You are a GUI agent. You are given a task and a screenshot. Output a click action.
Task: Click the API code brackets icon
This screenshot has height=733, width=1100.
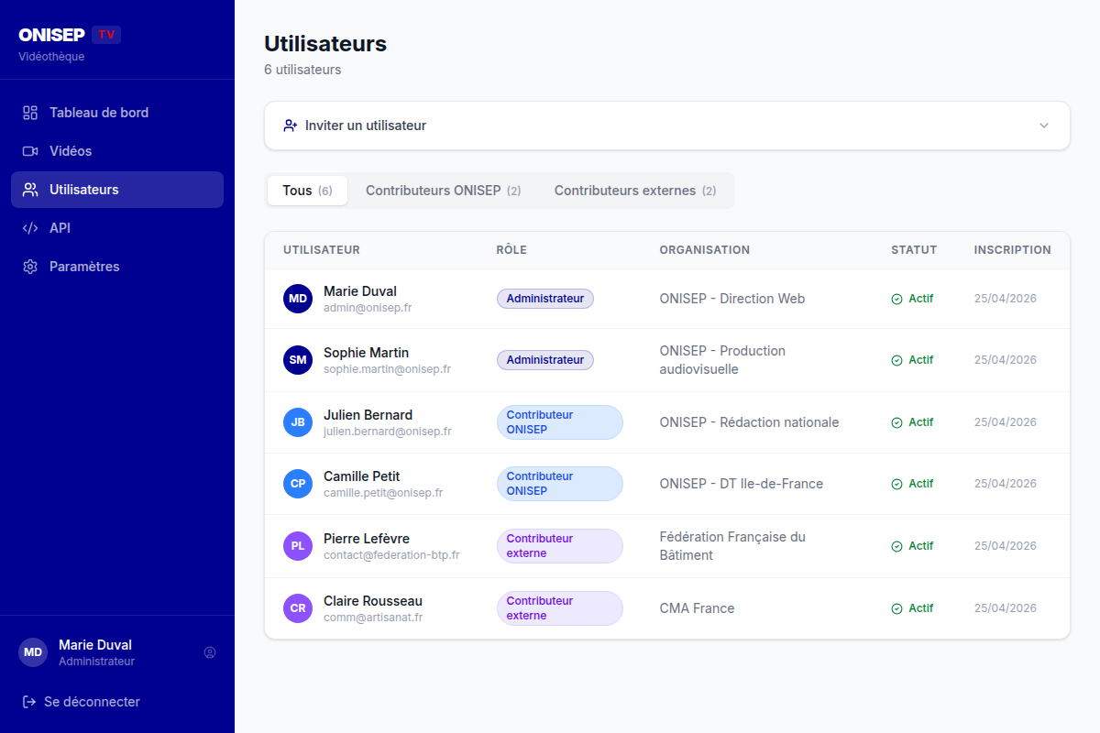click(x=30, y=228)
